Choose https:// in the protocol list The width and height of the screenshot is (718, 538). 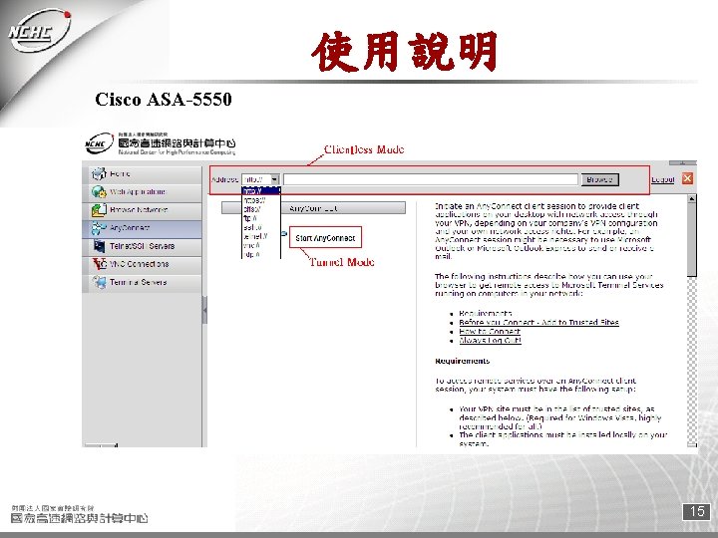pos(261,200)
